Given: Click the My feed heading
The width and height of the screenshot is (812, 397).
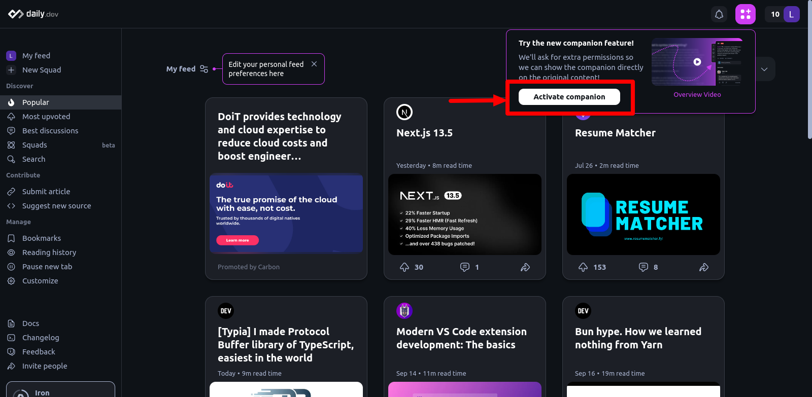Looking at the screenshot, I should click(x=181, y=69).
